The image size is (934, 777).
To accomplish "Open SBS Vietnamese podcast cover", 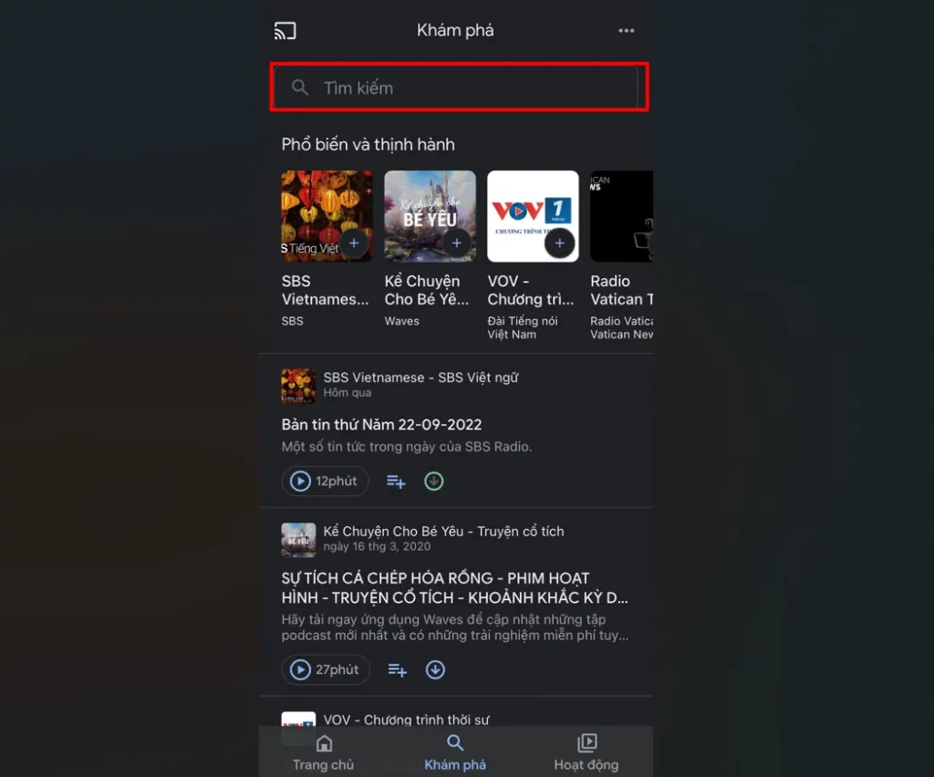I will coord(327,216).
